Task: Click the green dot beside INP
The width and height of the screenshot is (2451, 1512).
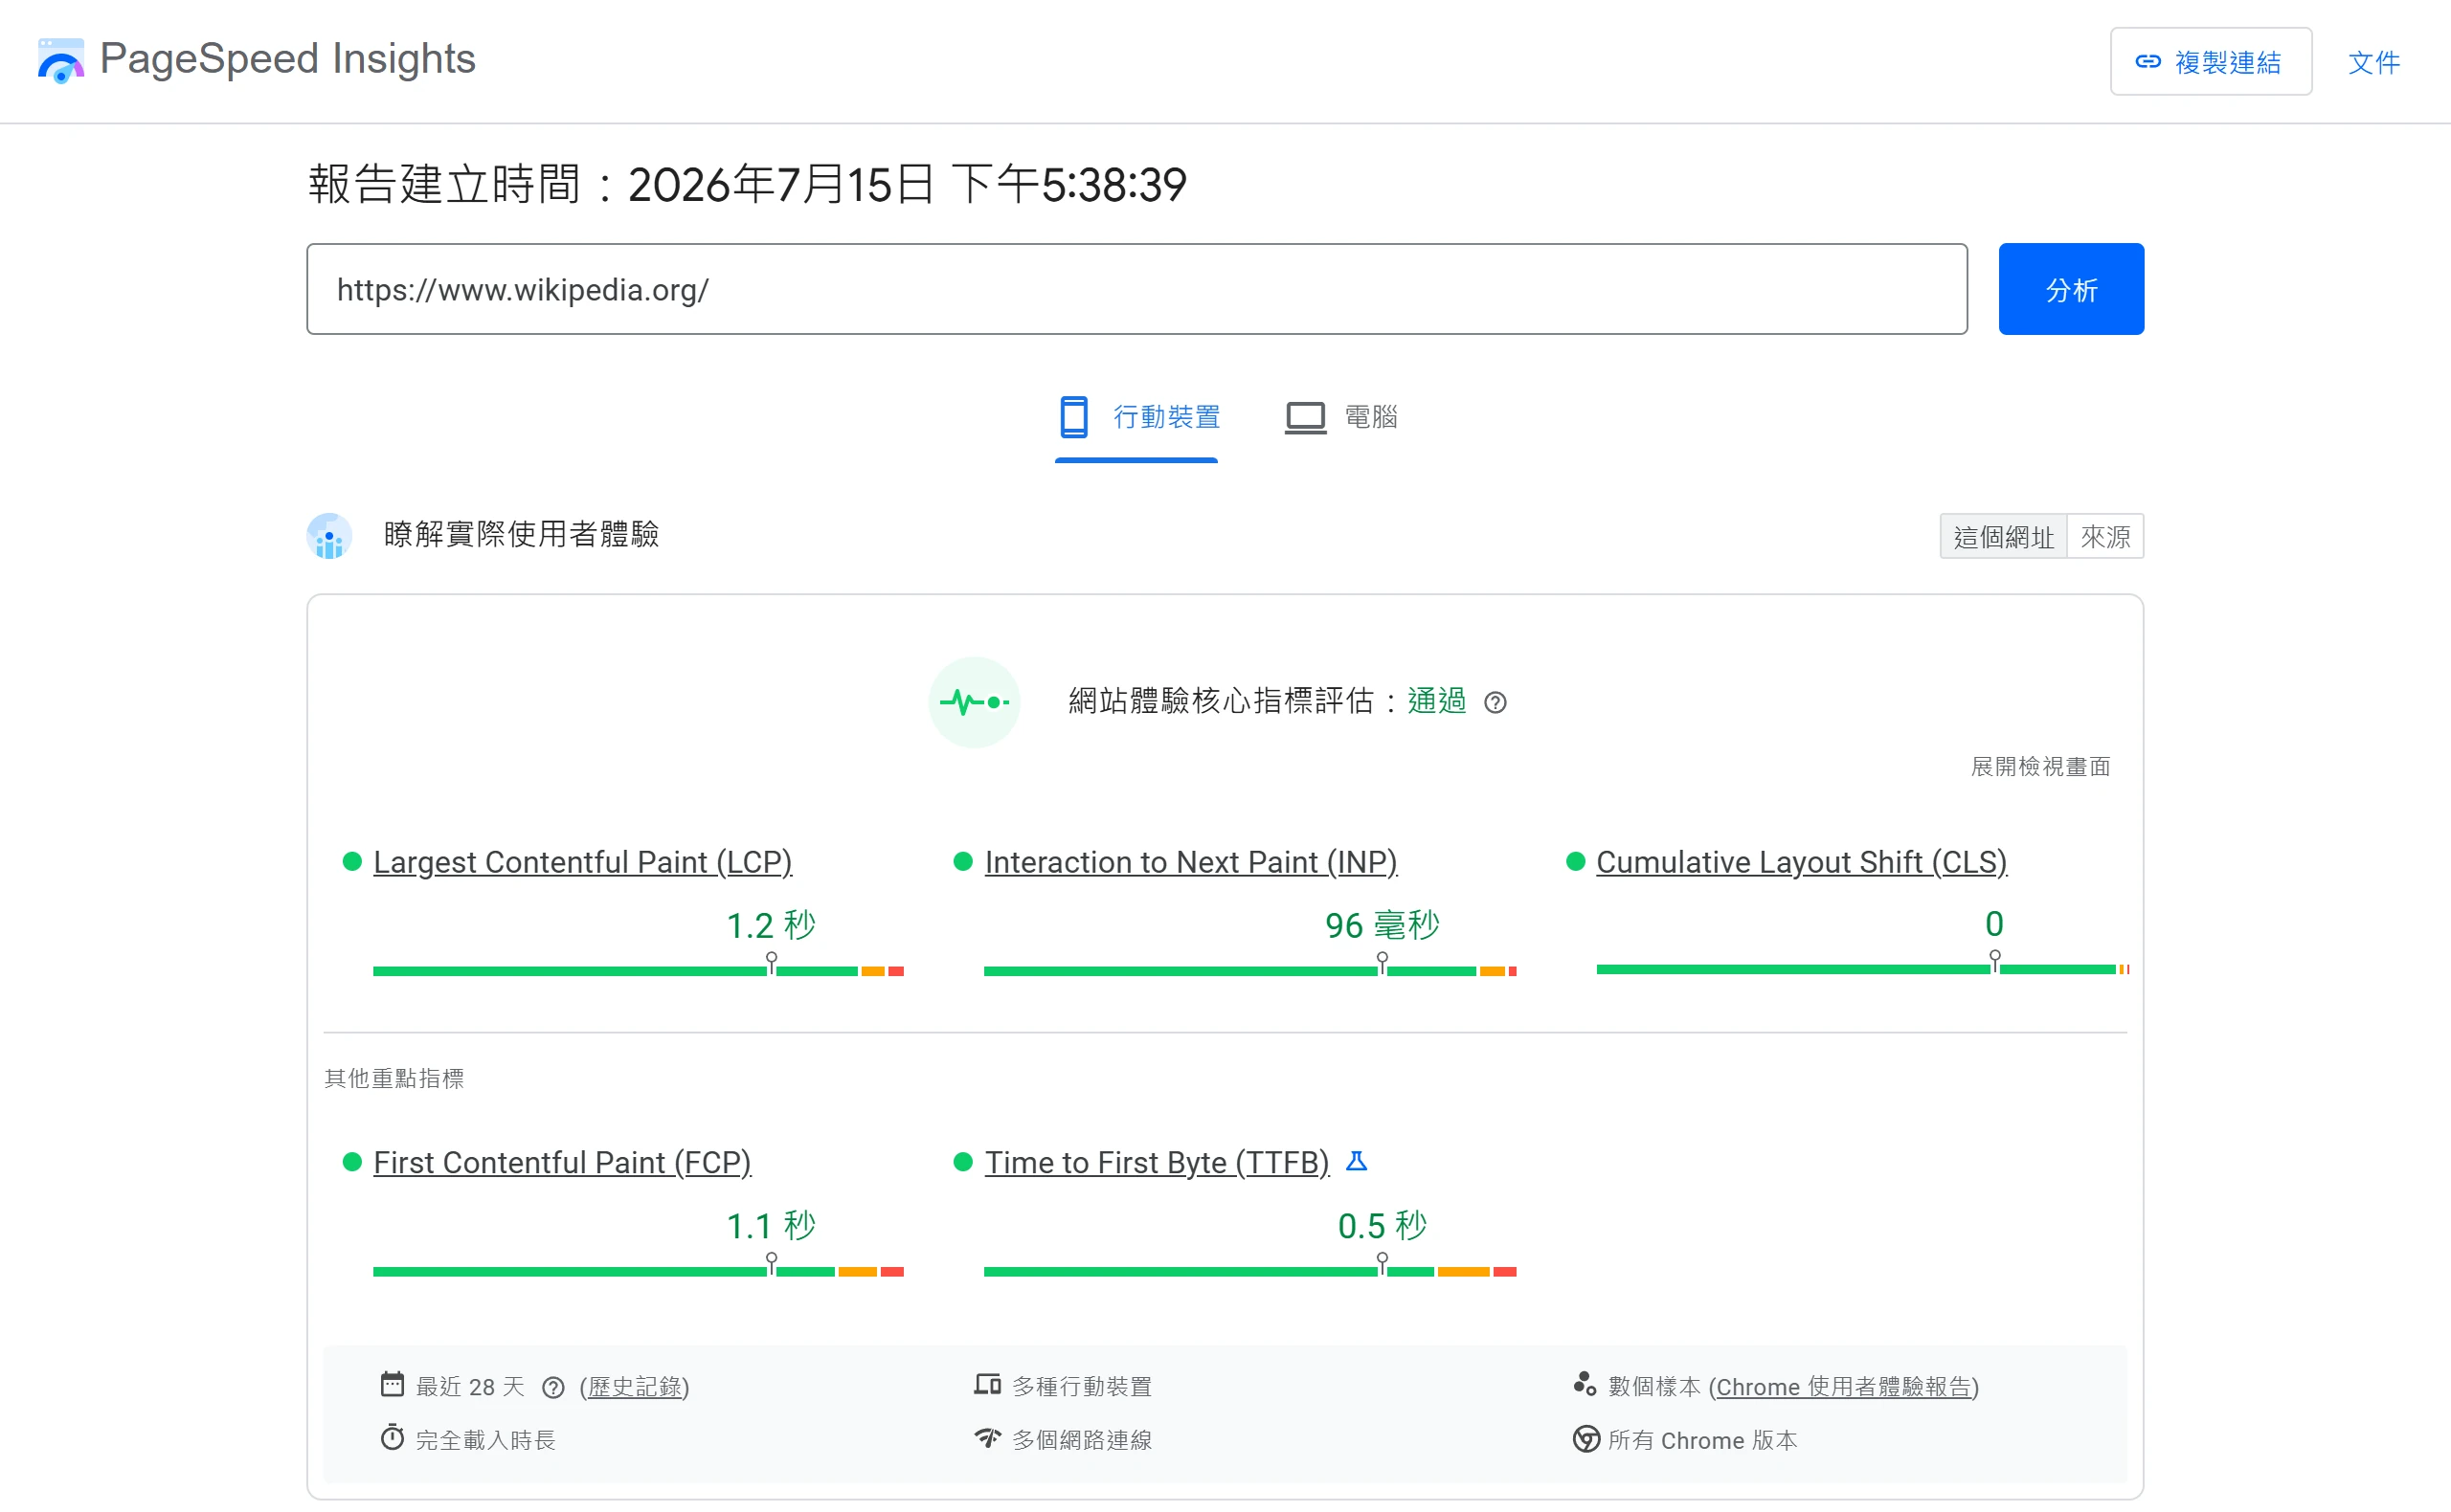Action: [x=962, y=861]
